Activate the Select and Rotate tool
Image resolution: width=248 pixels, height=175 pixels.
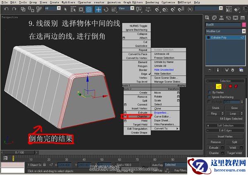point(106,9)
